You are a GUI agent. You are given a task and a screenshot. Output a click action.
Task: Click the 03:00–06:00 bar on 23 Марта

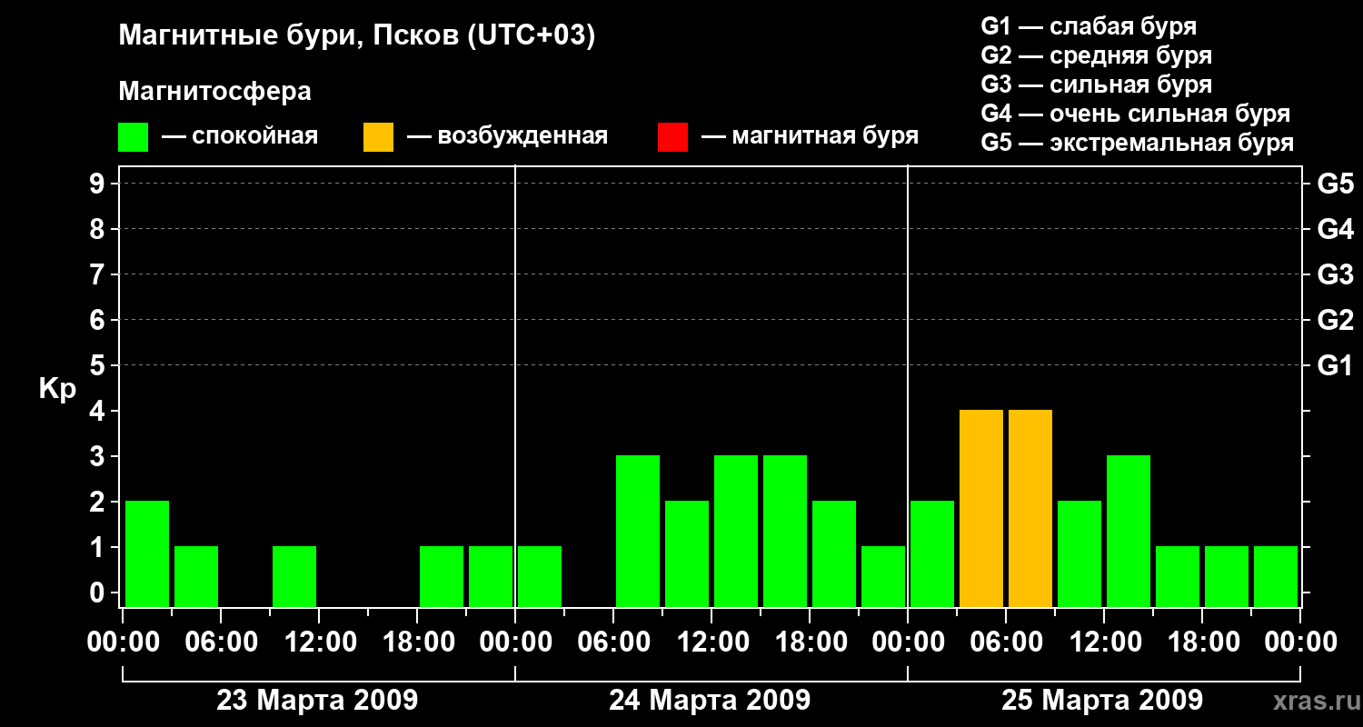(196, 576)
